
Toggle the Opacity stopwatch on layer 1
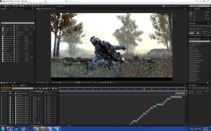coord(14,95)
